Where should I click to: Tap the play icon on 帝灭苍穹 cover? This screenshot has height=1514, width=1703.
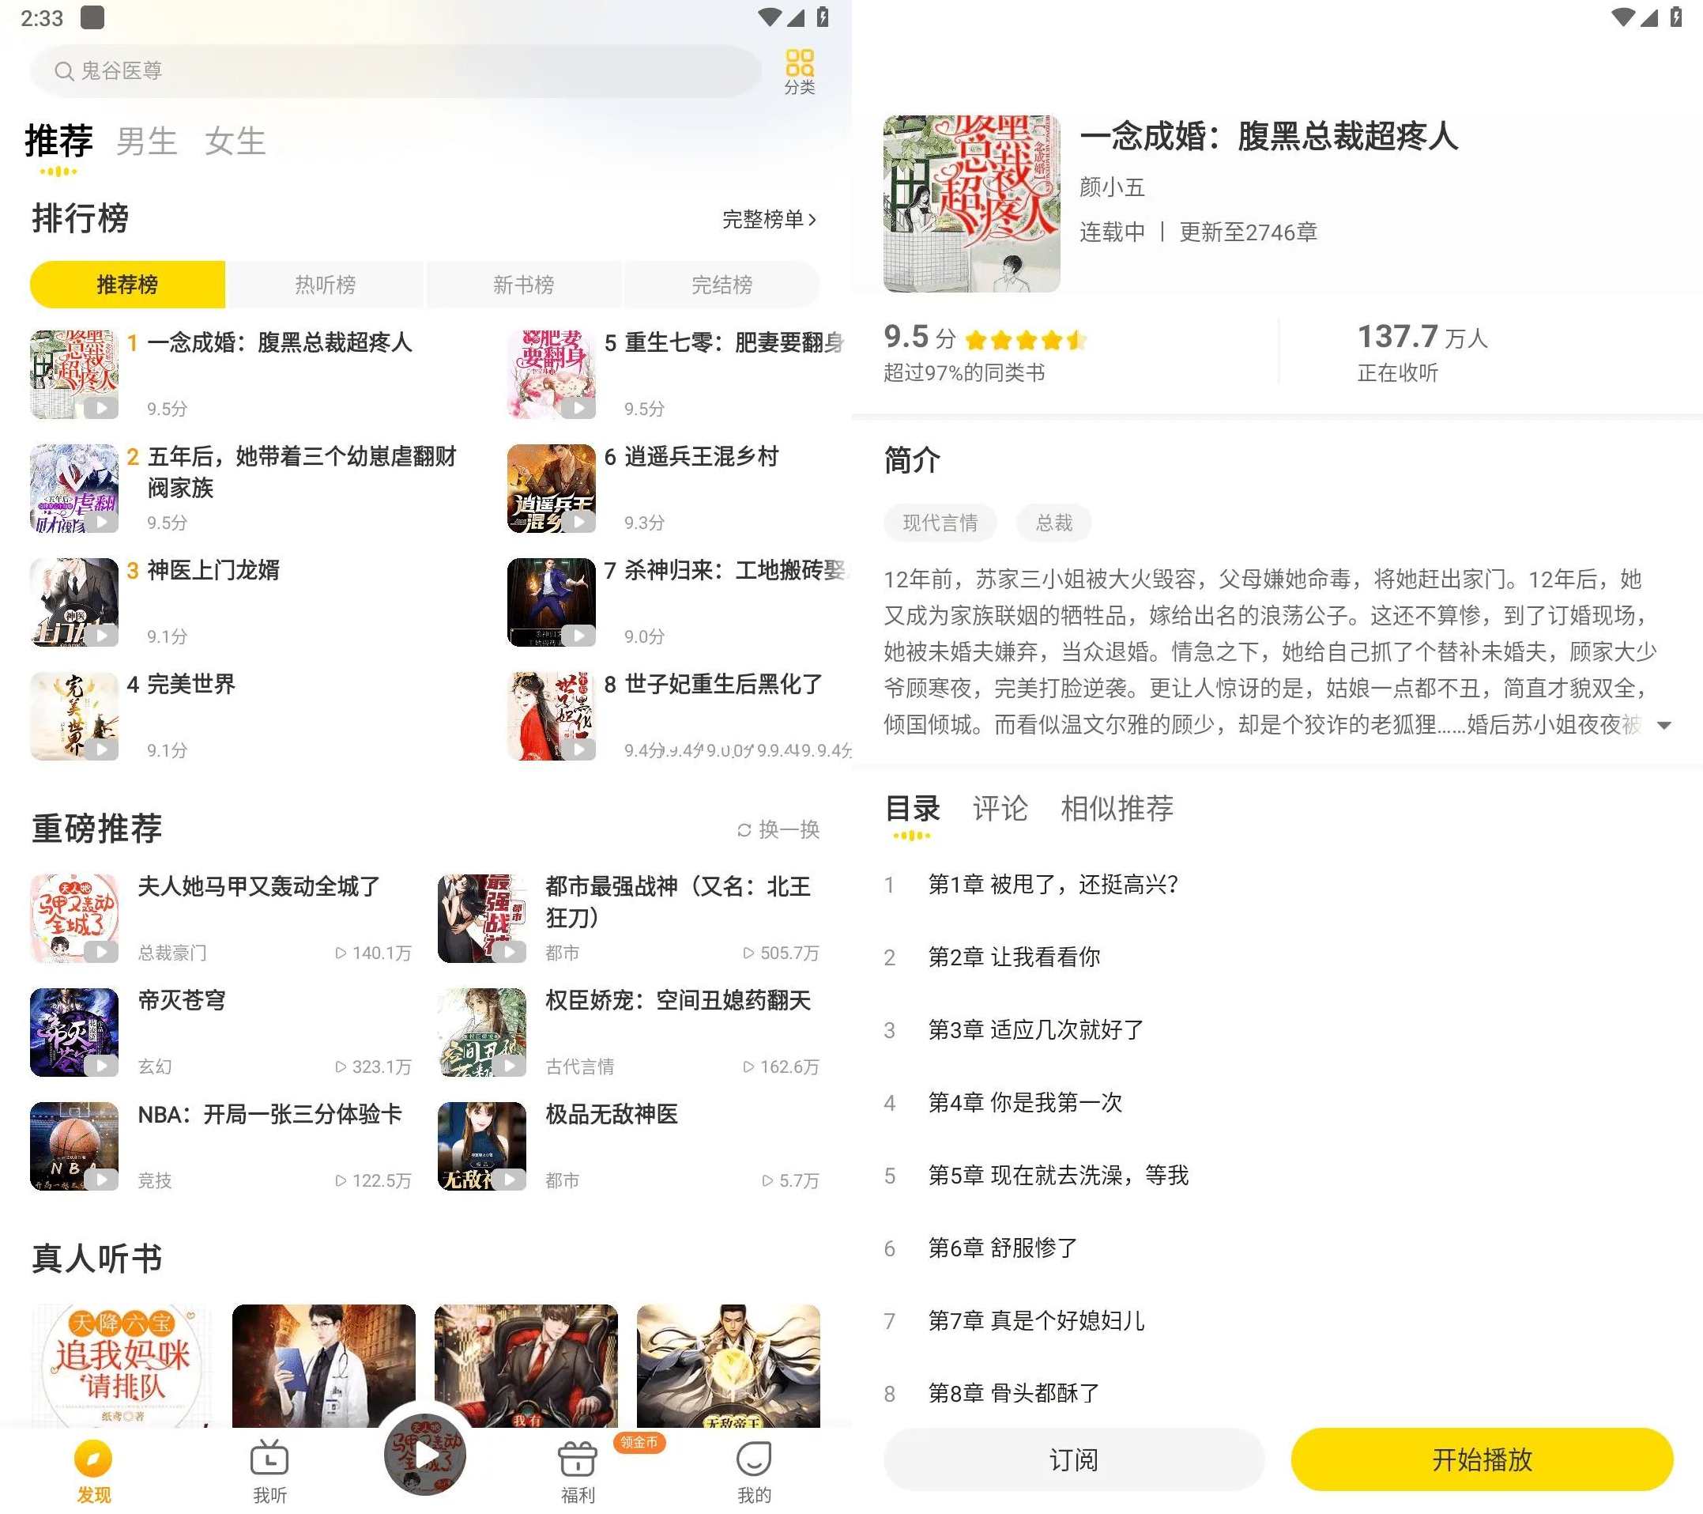(x=103, y=1066)
